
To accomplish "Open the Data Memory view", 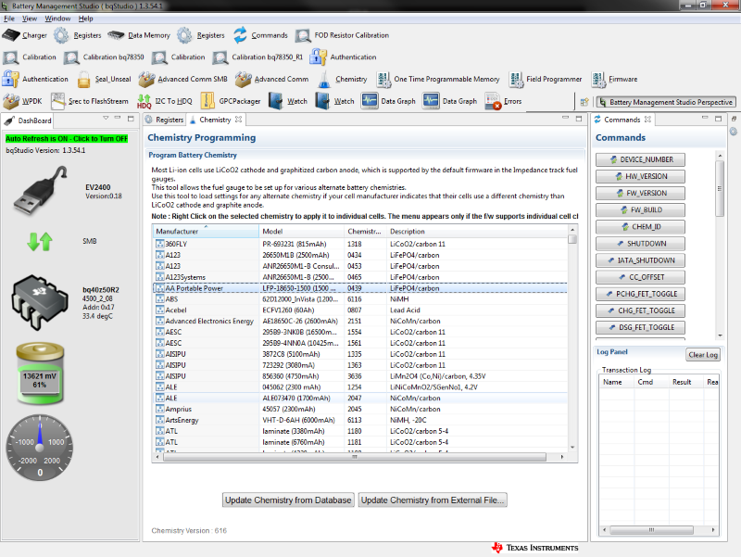I will [x=138, y=35].
